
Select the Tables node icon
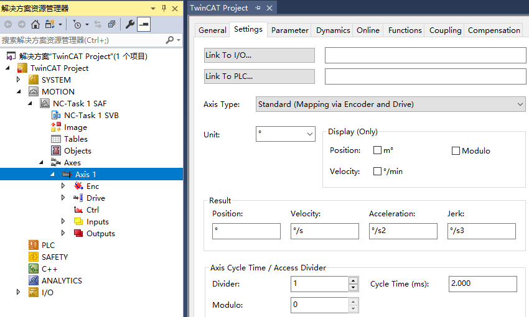tap(55, 139)
